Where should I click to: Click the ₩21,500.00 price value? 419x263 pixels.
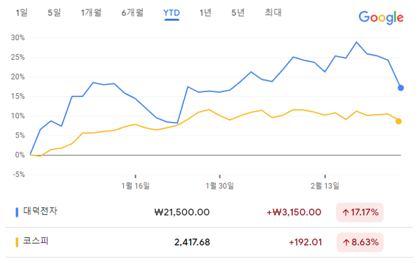tap(182, 212)
